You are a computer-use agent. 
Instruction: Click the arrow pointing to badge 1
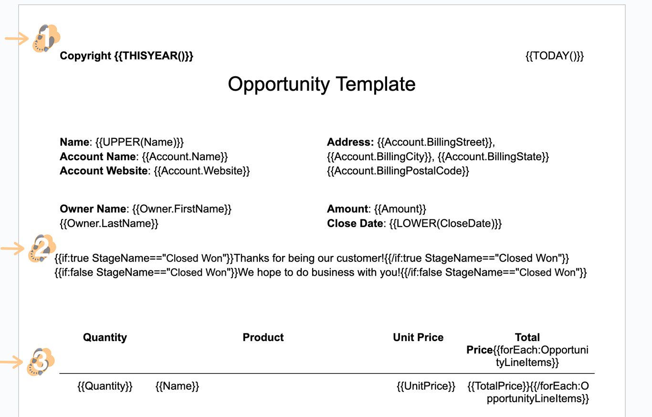(x=17, y=38)
